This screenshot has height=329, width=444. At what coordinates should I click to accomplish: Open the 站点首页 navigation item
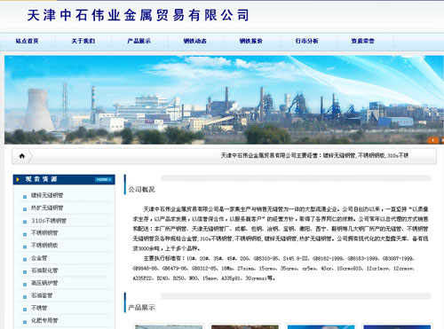click(x=27, y=41)
